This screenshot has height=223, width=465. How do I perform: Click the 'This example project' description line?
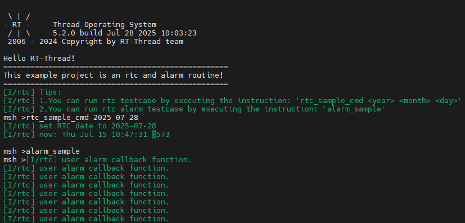coord(113,75)
